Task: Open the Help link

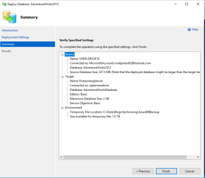Action: [195, 29]
